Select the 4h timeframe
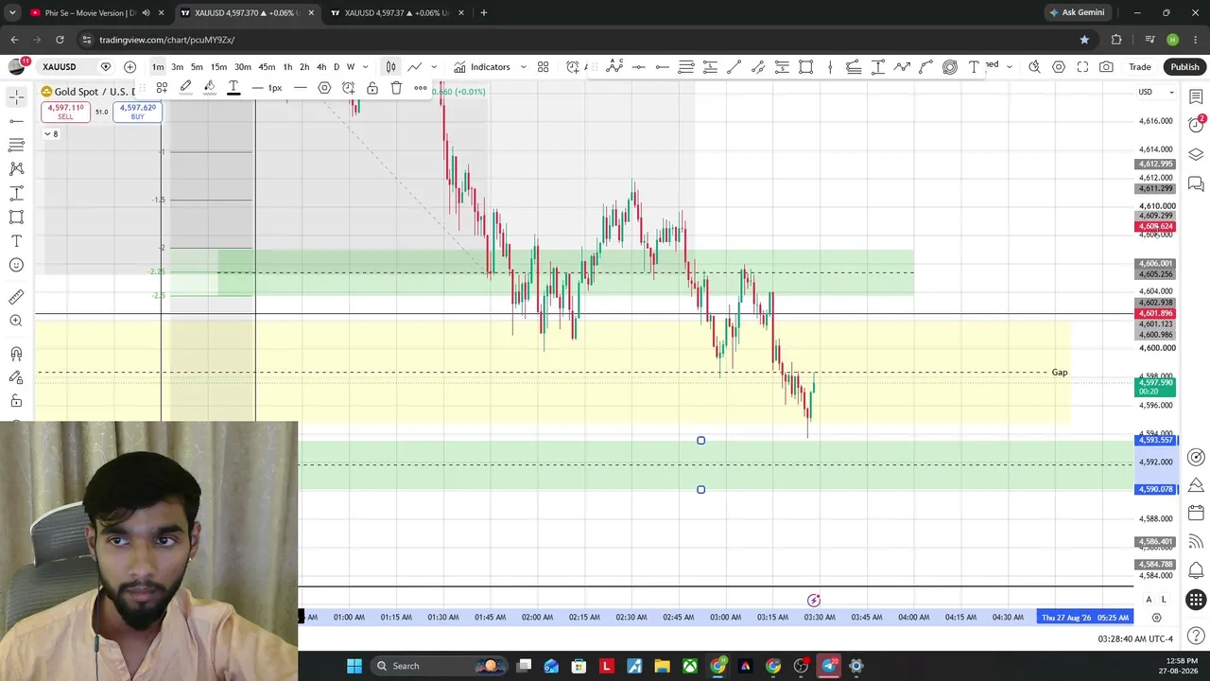 (321, 67)
